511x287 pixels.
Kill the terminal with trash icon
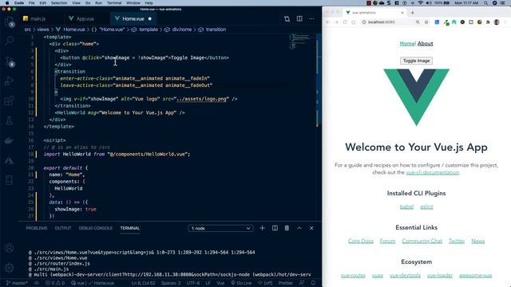click(x=287, y=228)
